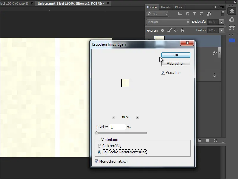This screenshot has width=238, height=179.
Task: Create a new group with folder icon
Action: coord(199,141)
